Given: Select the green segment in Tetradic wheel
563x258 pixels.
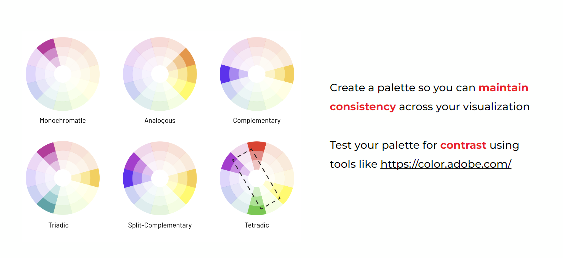Looking at the screenshot, I should click(x=257, y=210).
